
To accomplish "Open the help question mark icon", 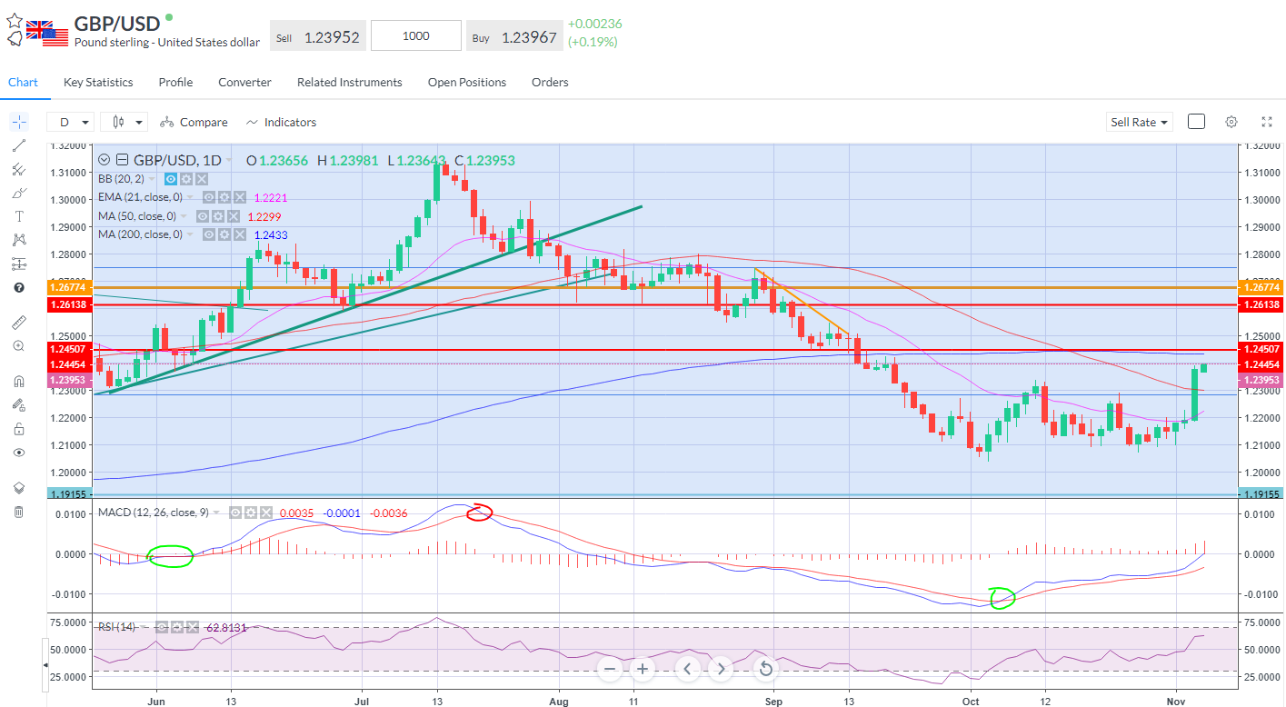I will coord(18,287).
